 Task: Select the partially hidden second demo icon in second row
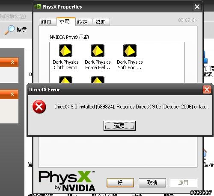pyautogui.click(x=98, y=79)
